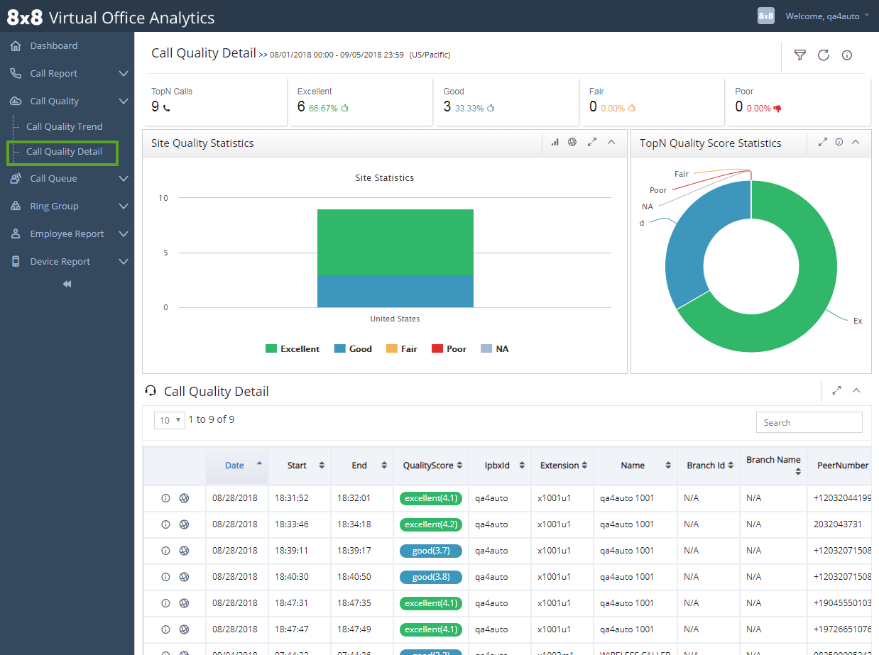The width and height of the screenshot is (879, 655).
Task: Click the info icon on the first table row
Action: (x=165, y=497)
